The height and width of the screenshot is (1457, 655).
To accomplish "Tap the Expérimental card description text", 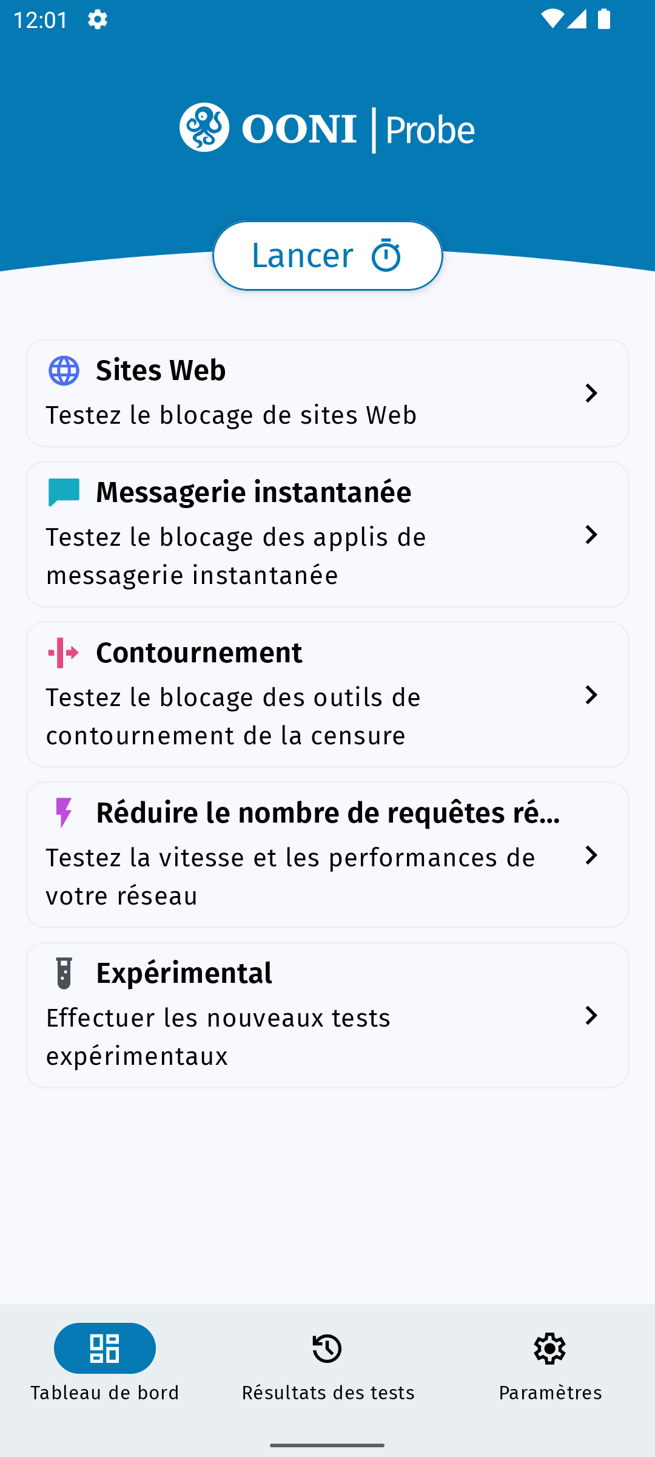I will coord(218,1037).
